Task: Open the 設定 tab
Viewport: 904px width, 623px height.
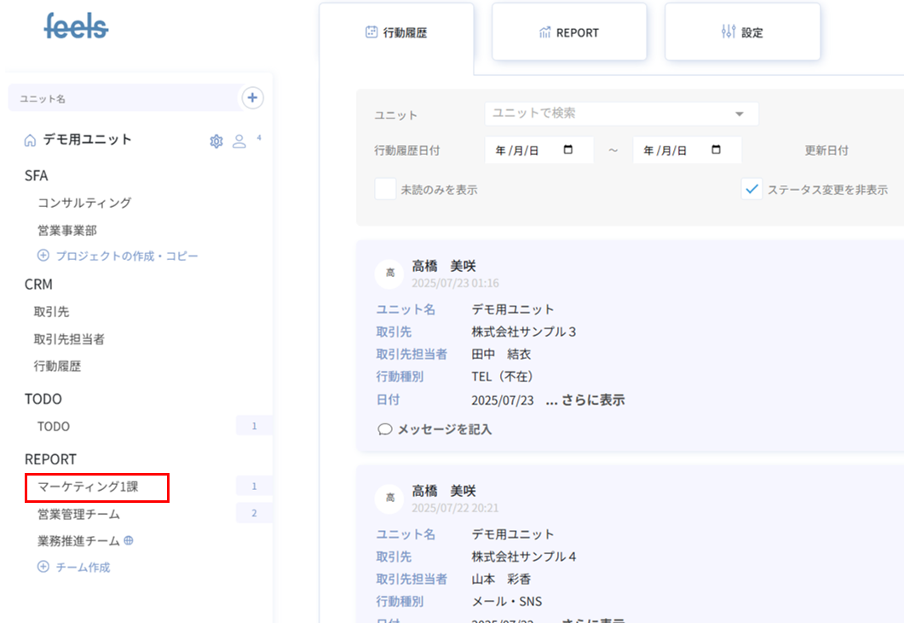Action: tap(742, 32)
